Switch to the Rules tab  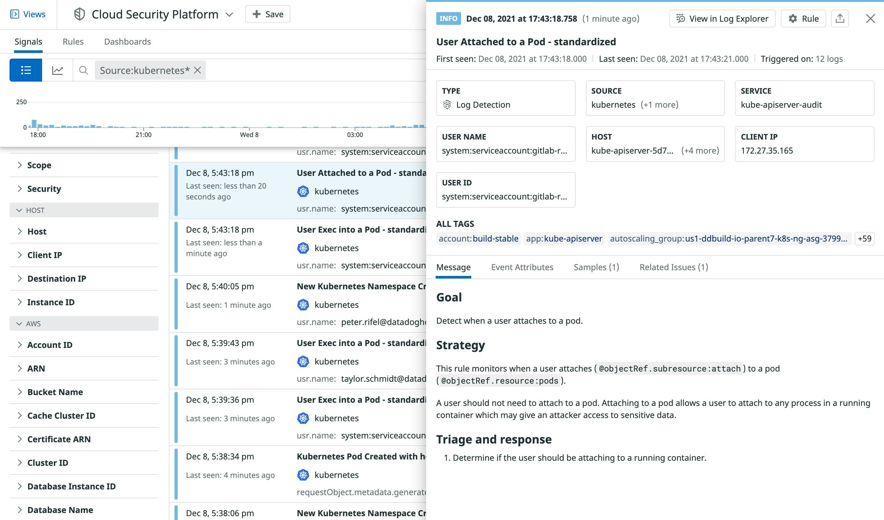pyautogui.click(x=73, y=41)
